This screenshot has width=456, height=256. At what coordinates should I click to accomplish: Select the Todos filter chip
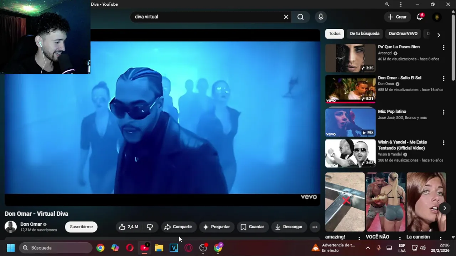335,33
